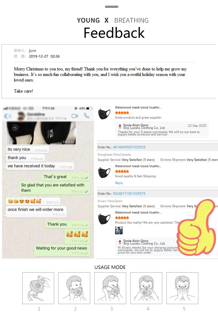
Task: Click the second review's black mask thumbnail
Action: 104,172
